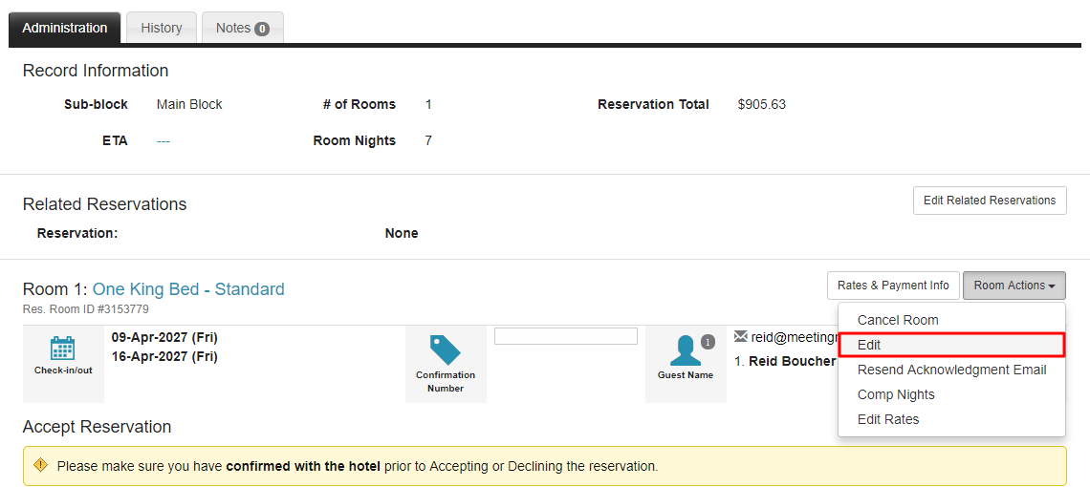Choose Edit in the Room Actions menu
1090x487 pixels.
869,345
